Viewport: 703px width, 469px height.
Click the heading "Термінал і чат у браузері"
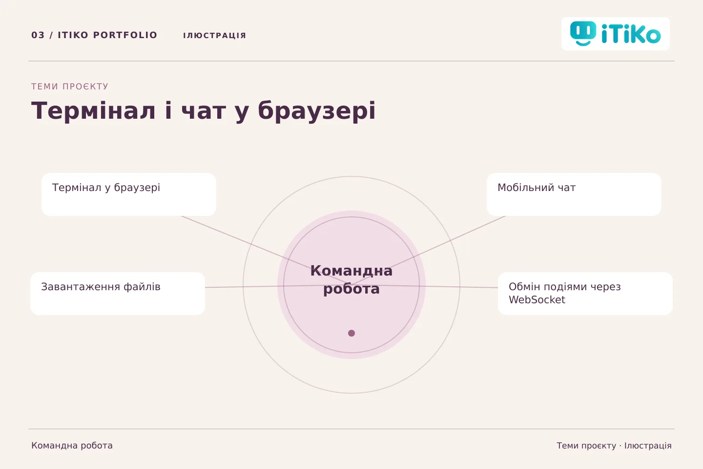[x=204, y=110]
